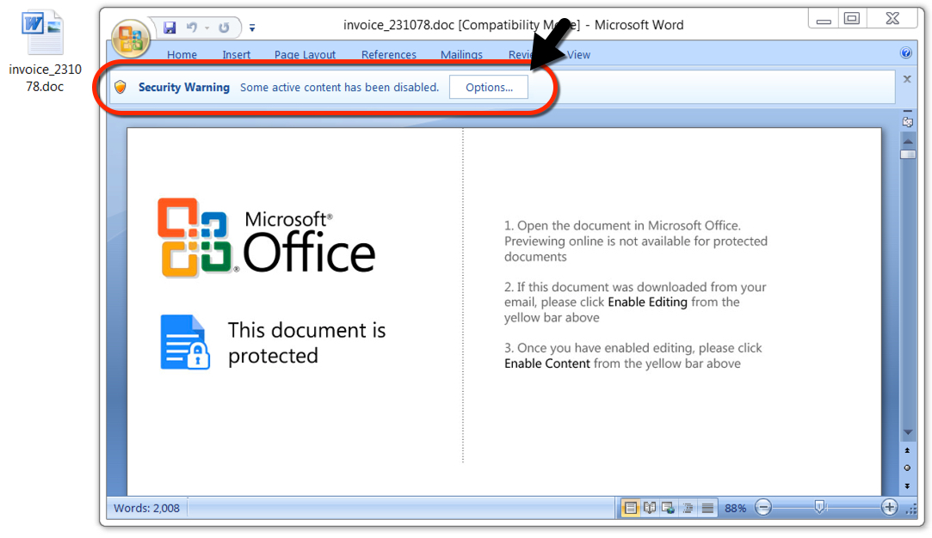Switch to the Insert tab

tap(237, 55)
